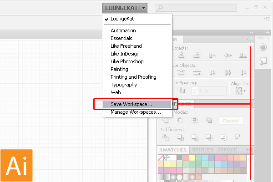The width and height of the screenshot is (273, 182).
Task: Open the Align panel flyout menu
Action: pyautogui.click(x=249, y=40)
